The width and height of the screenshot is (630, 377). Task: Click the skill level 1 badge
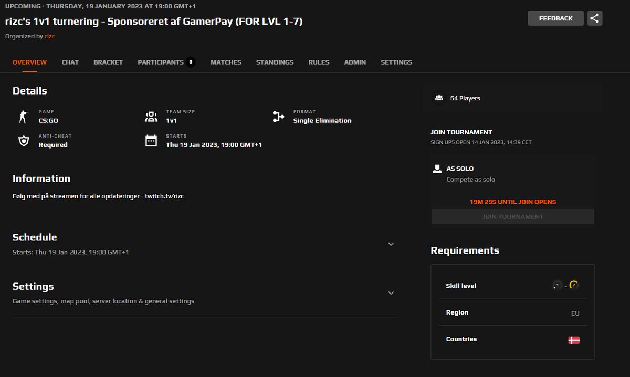[557, 285]
